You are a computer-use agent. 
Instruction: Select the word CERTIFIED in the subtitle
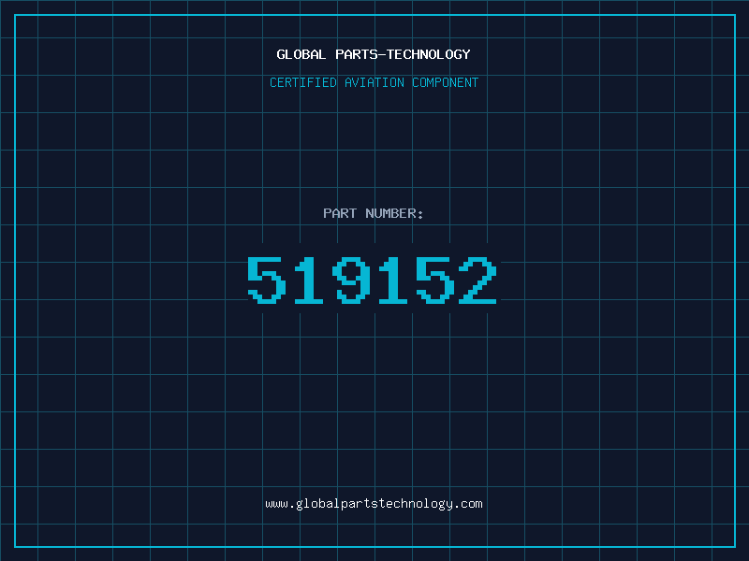pos(303,82)
